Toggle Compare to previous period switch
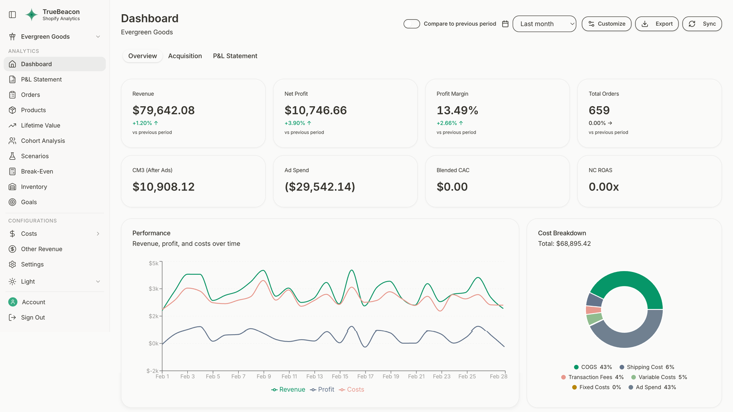The width and height of the screenshot is (733, 412). 412,24
